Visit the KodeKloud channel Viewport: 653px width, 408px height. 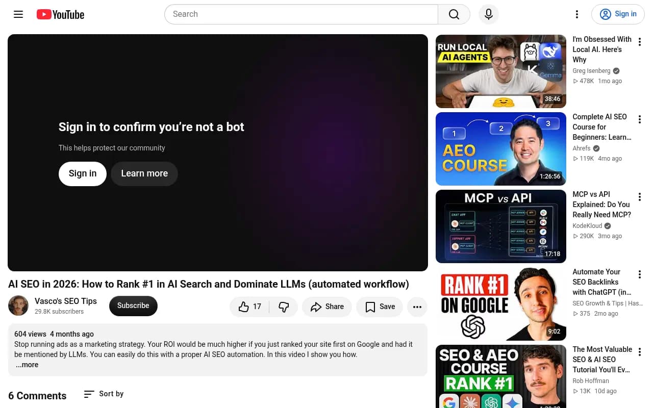click(587, 226)
